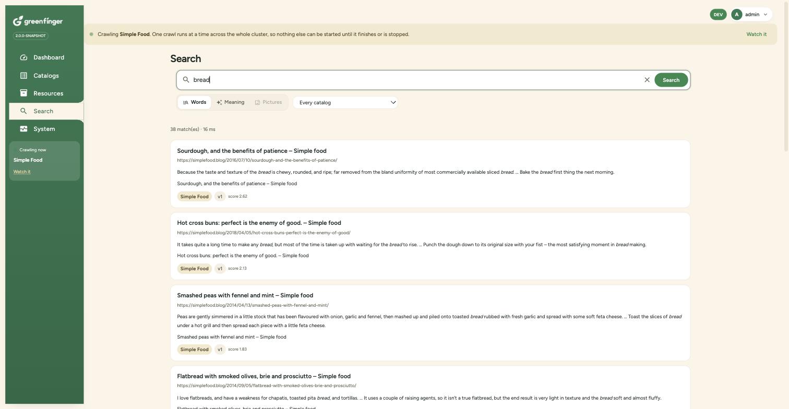Screen dimensions: 789x409
Task: Click the green Search button
Action: 671,80
